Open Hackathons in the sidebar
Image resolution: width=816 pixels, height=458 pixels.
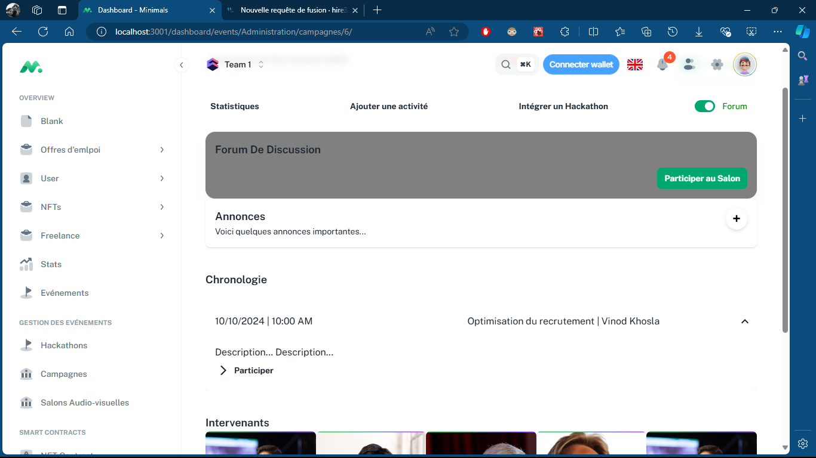(93, 345)
